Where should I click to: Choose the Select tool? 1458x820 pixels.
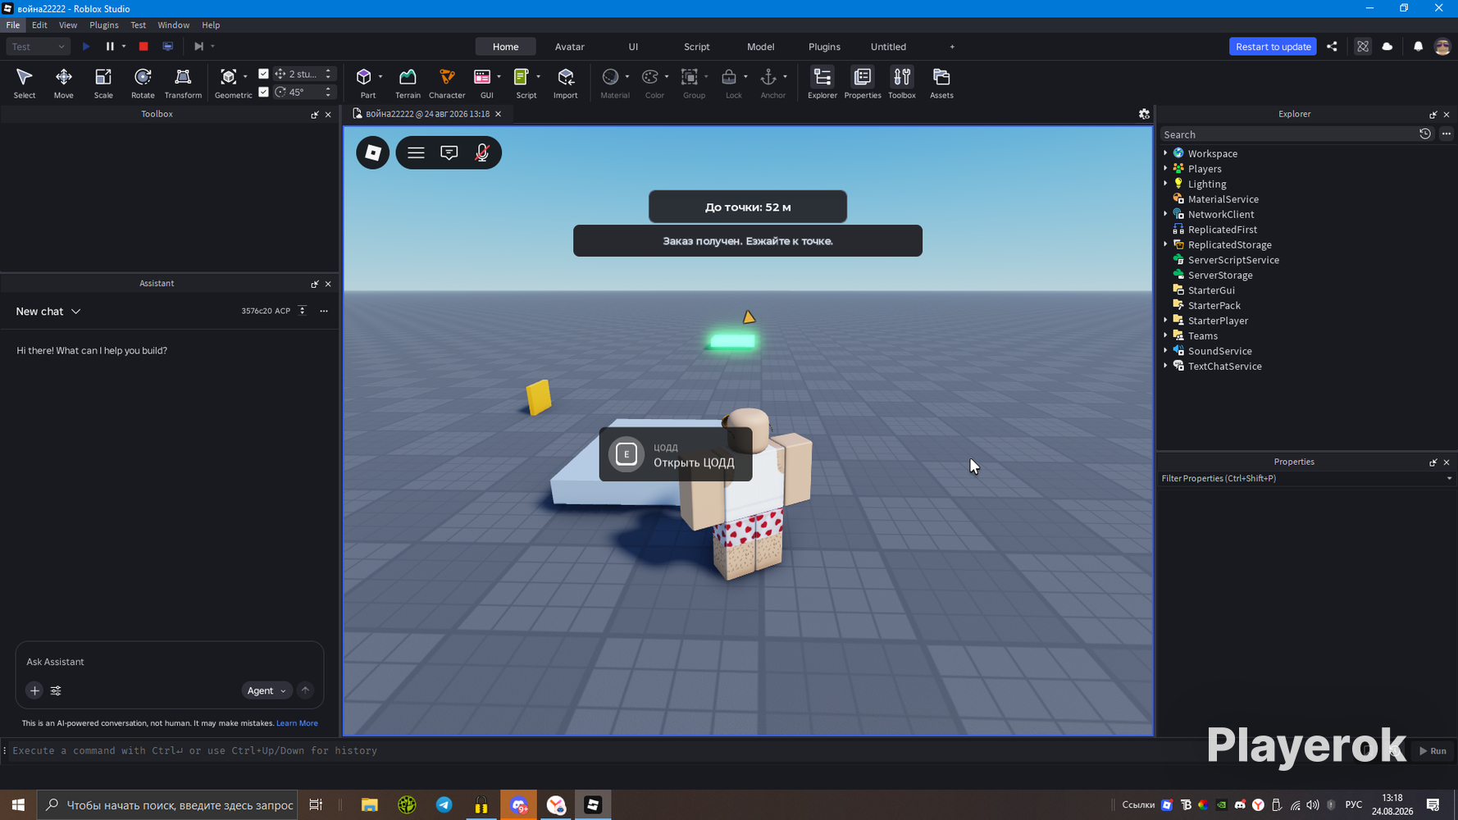click(25, 83)
